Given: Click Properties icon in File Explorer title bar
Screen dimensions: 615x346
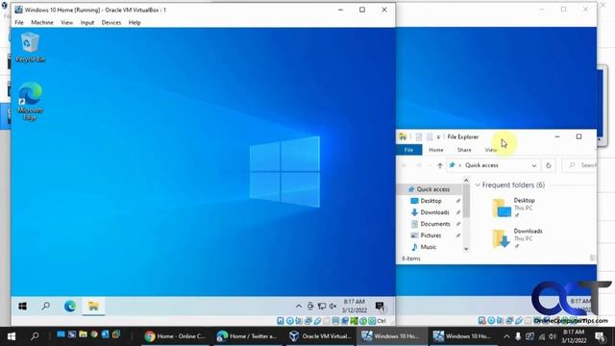Looking at the screenshot, I should (419, 136).
